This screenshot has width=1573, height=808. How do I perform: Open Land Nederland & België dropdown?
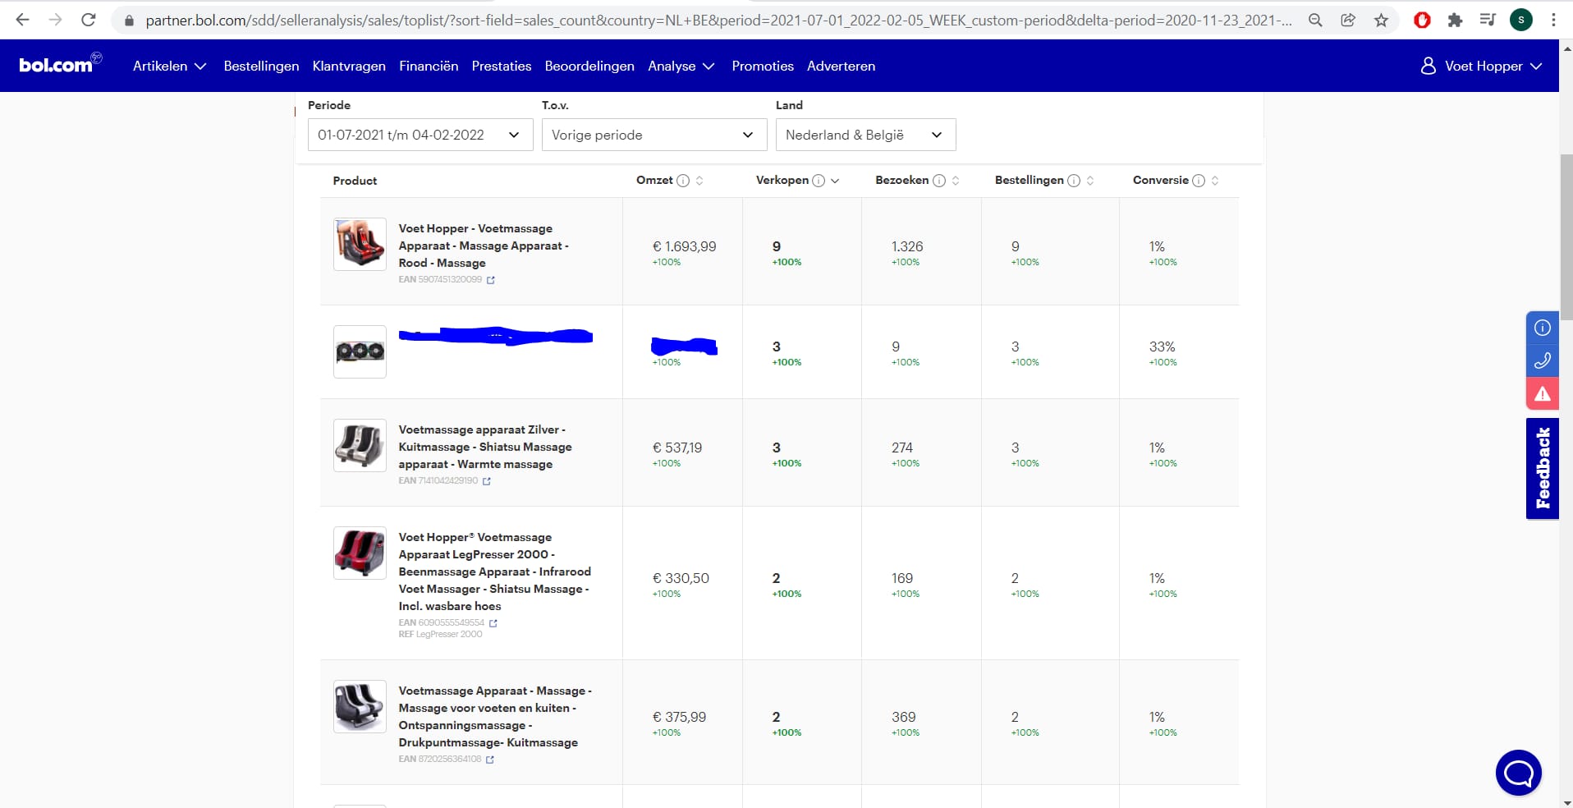pyautogui.click(x=865, y=135)
